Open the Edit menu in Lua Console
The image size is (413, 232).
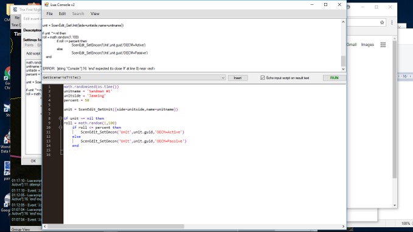point(62,14)
